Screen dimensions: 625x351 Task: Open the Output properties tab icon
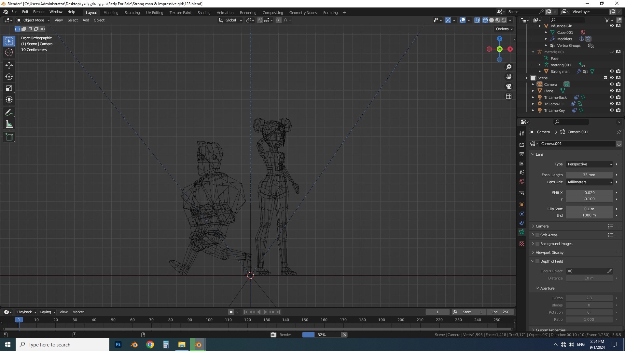522,154
